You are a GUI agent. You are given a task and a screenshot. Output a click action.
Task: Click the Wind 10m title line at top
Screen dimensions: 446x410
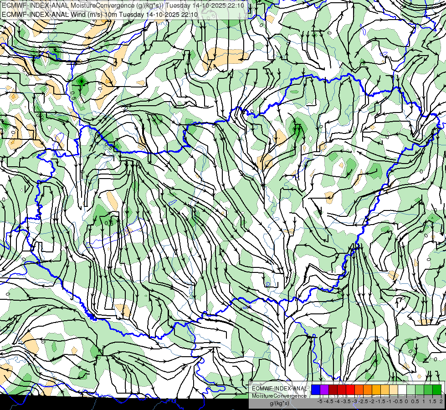pyautogui.click(x=100, y=15)
